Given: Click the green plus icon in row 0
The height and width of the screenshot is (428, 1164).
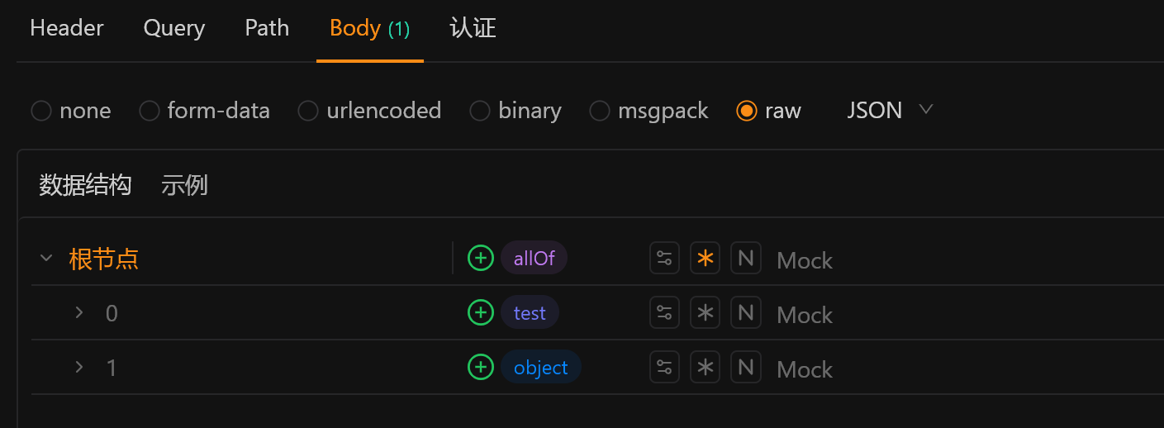Looking at the screenshot, I should (480, 313).
